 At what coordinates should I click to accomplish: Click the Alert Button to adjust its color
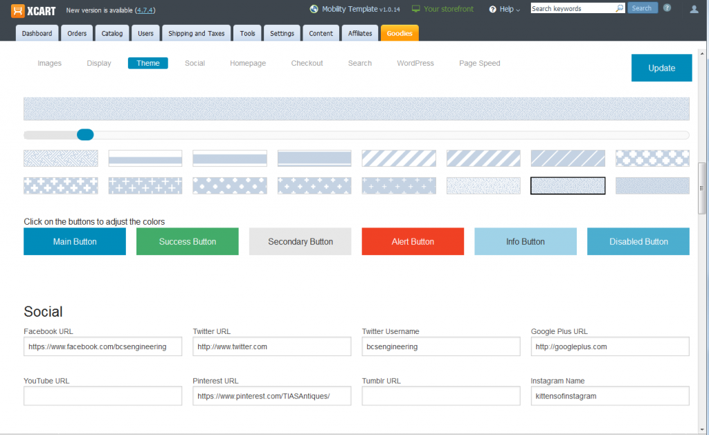(x=413, y=241)
